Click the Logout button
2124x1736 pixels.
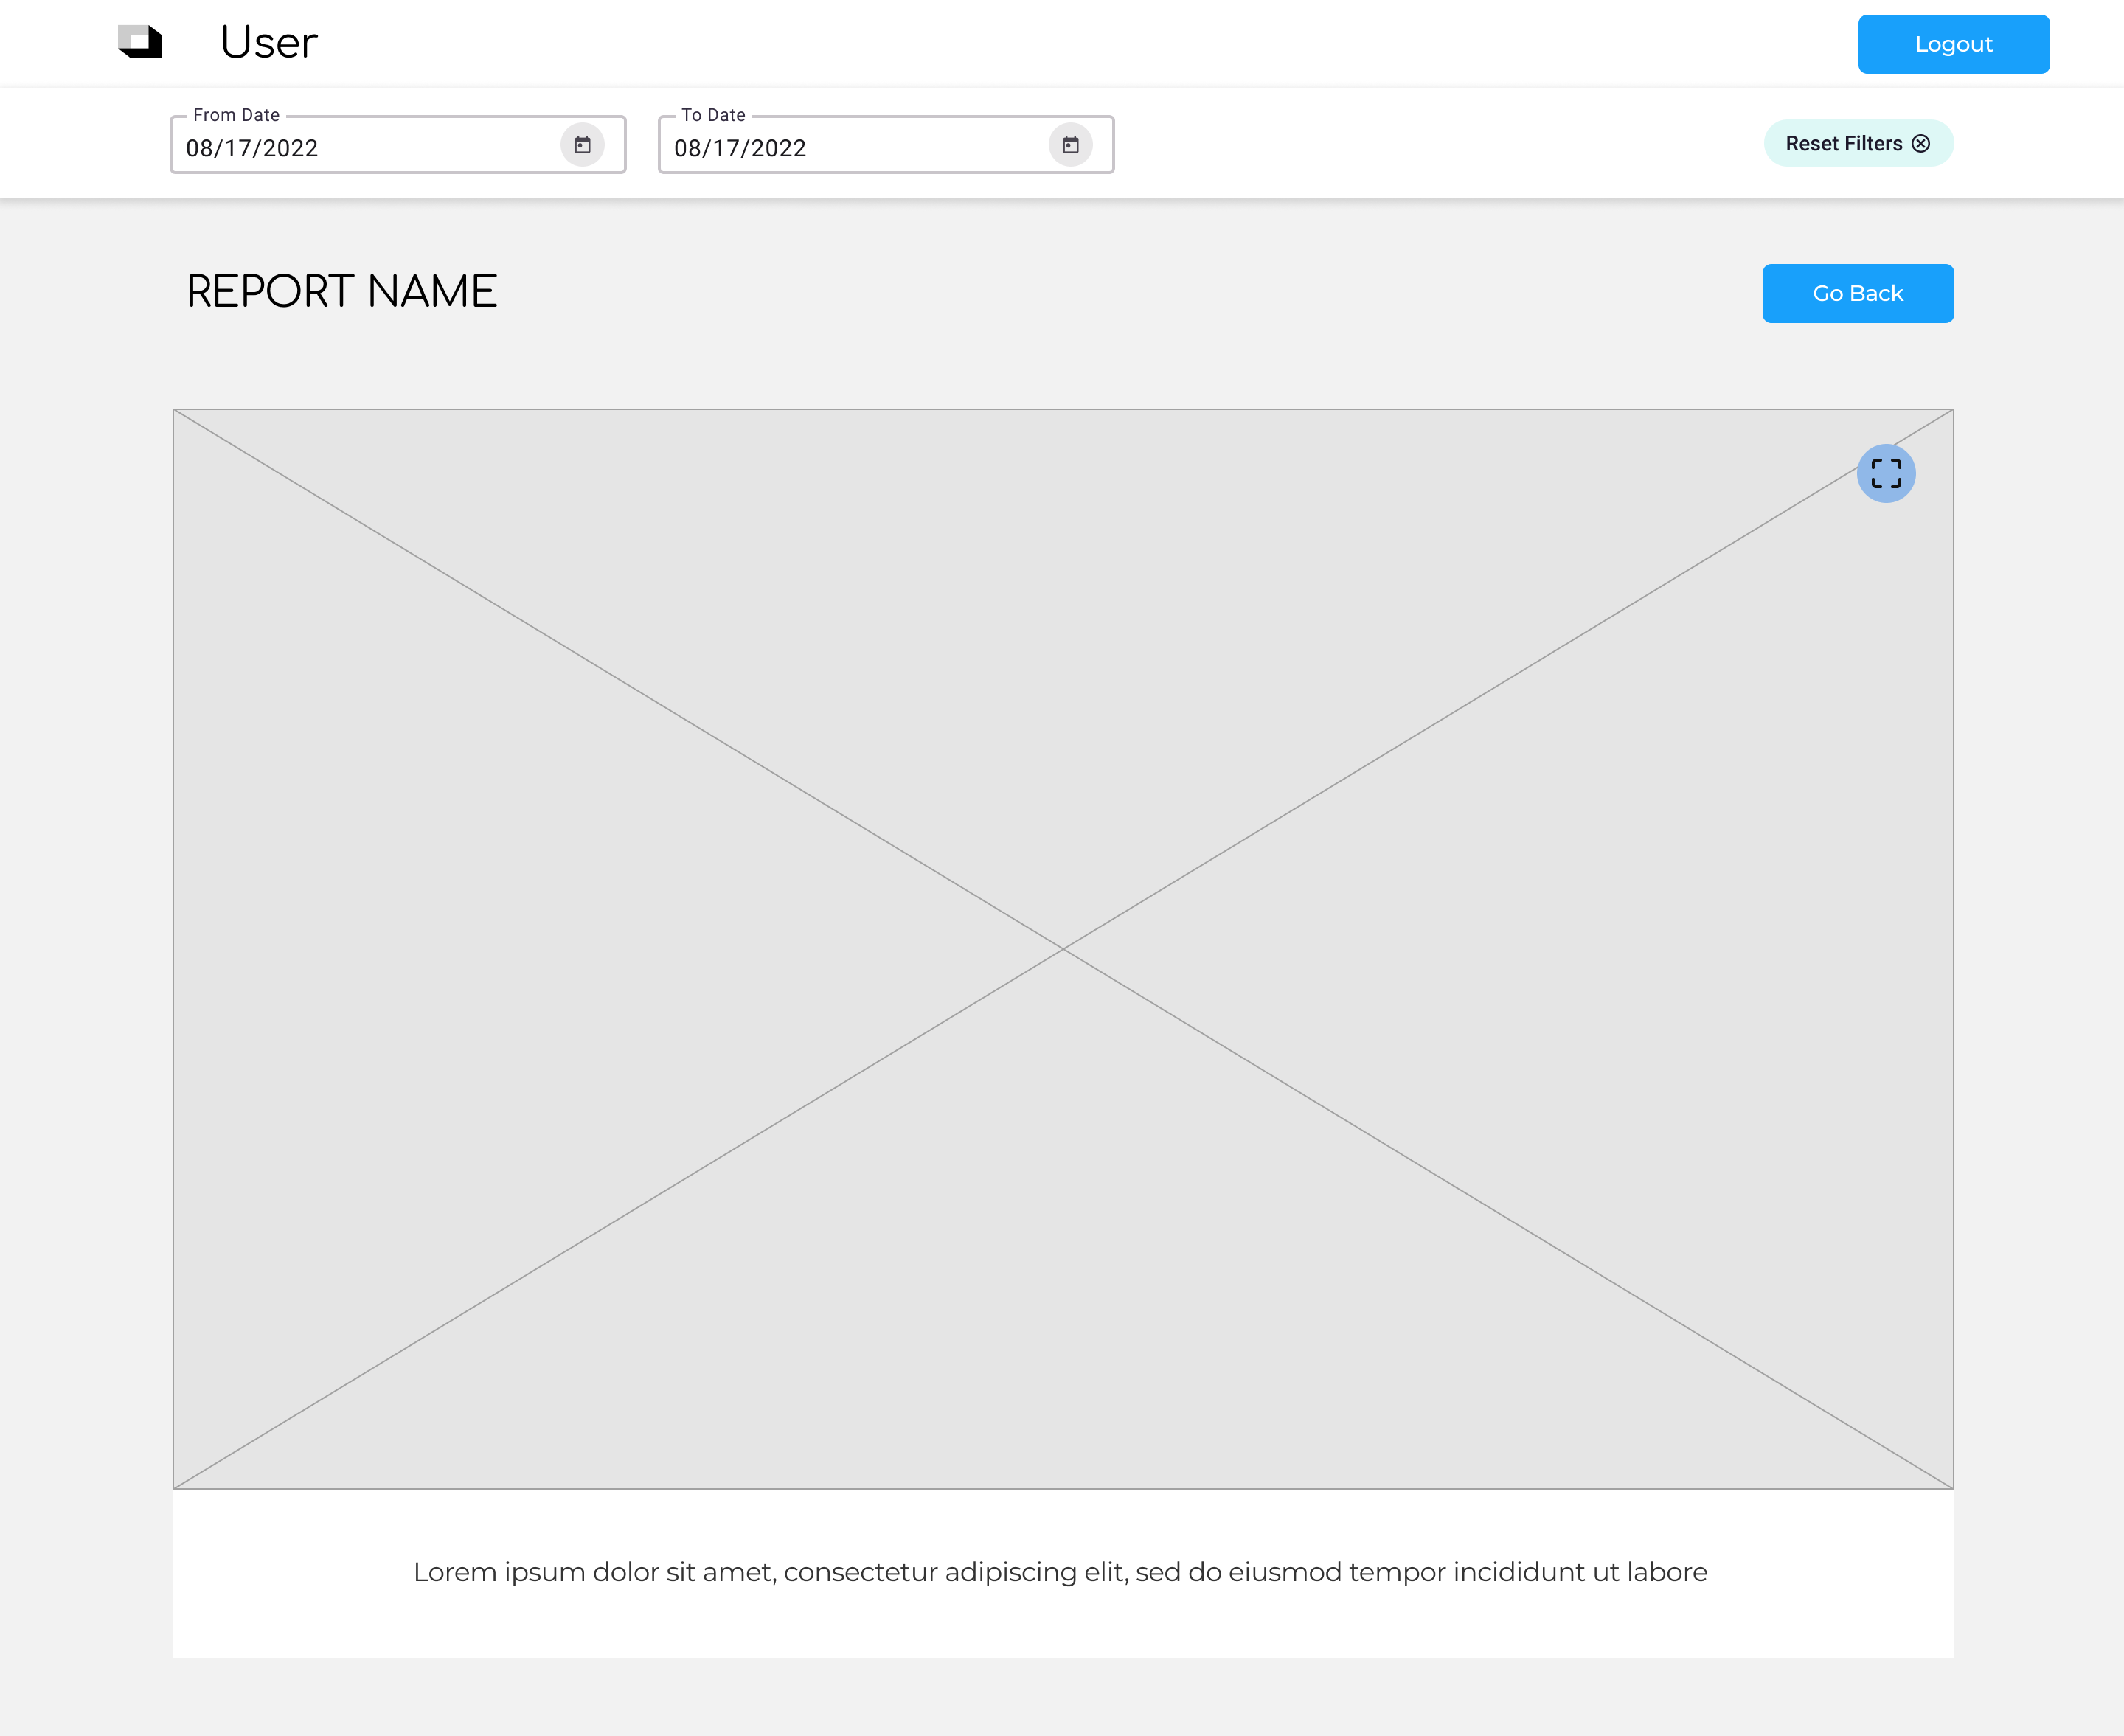pos(1953,44)
